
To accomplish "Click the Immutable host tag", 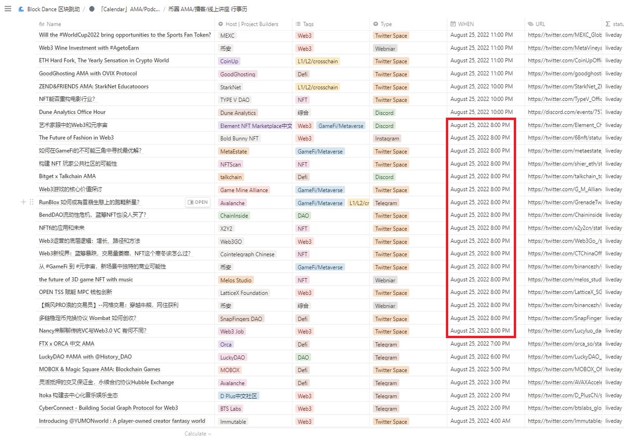I will (233, 421).
